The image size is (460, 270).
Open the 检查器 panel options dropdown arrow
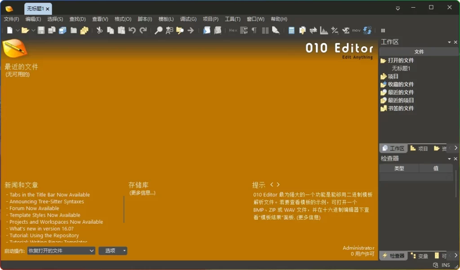click(449, 159)
